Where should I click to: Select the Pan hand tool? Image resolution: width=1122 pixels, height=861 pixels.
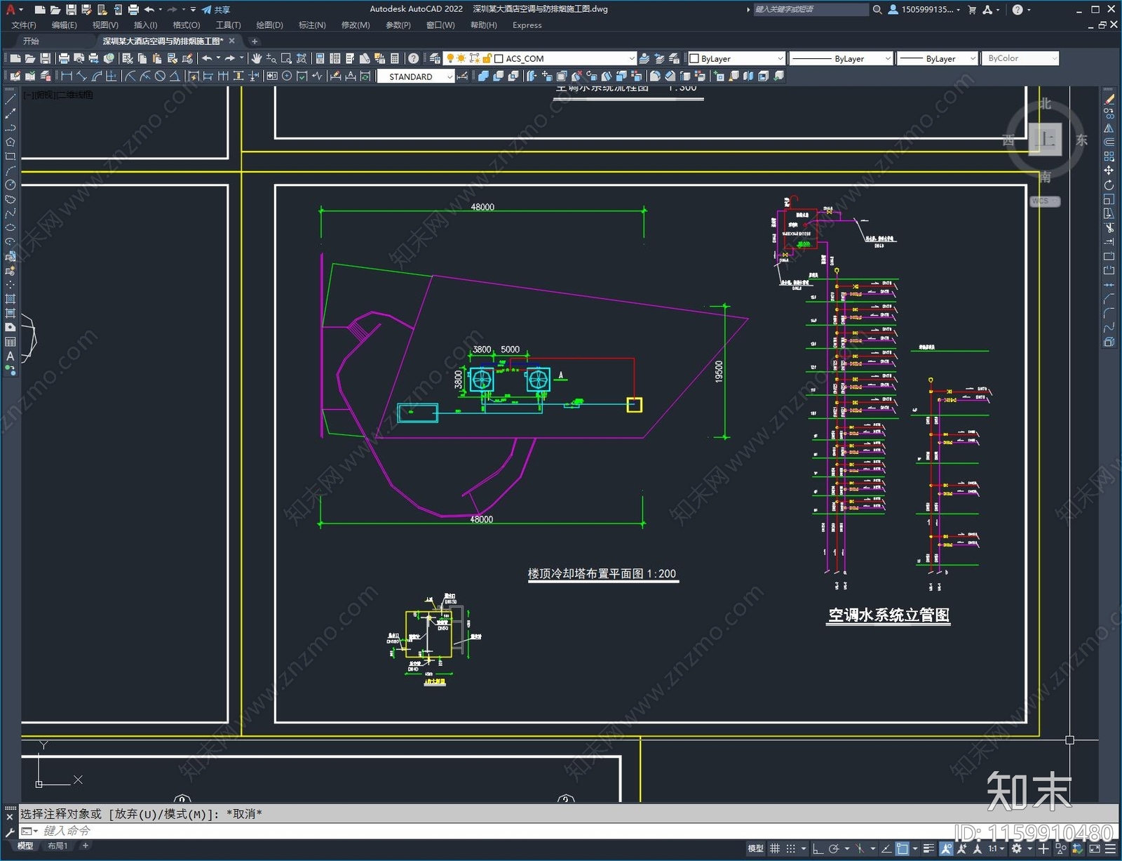(x=257, y=58)
